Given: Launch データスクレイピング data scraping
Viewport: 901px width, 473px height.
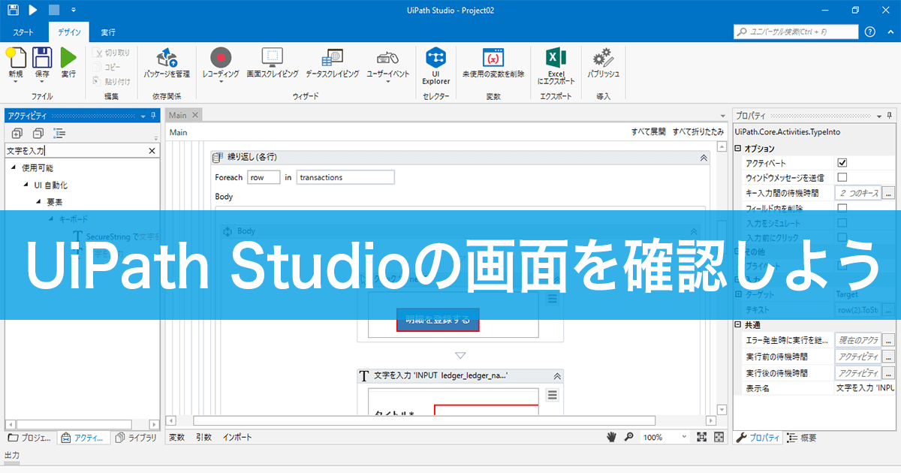Looking at the screenshot, I should coord(333,63).
